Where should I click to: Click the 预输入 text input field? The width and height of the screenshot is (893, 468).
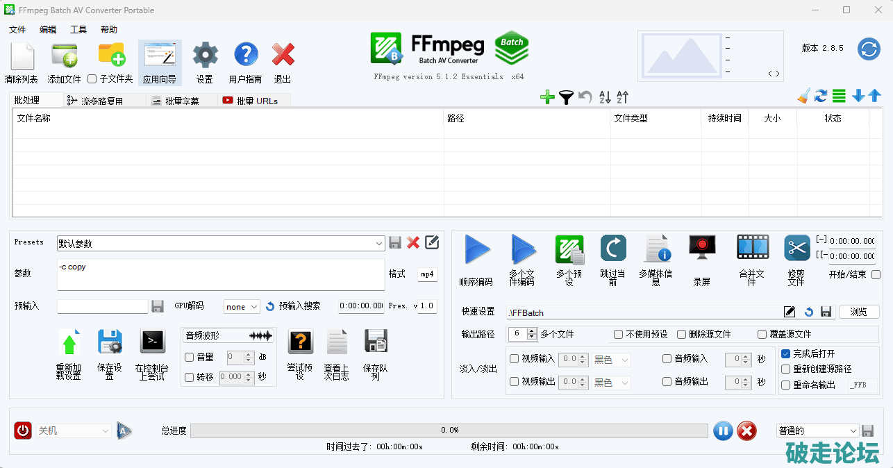point(102,307)
